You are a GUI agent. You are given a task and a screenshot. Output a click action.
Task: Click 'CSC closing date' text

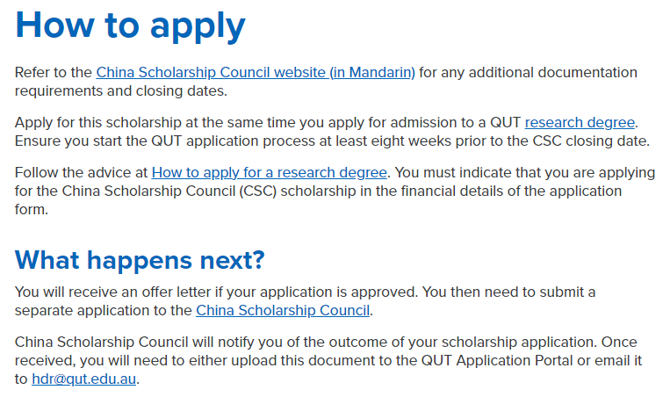590,141
